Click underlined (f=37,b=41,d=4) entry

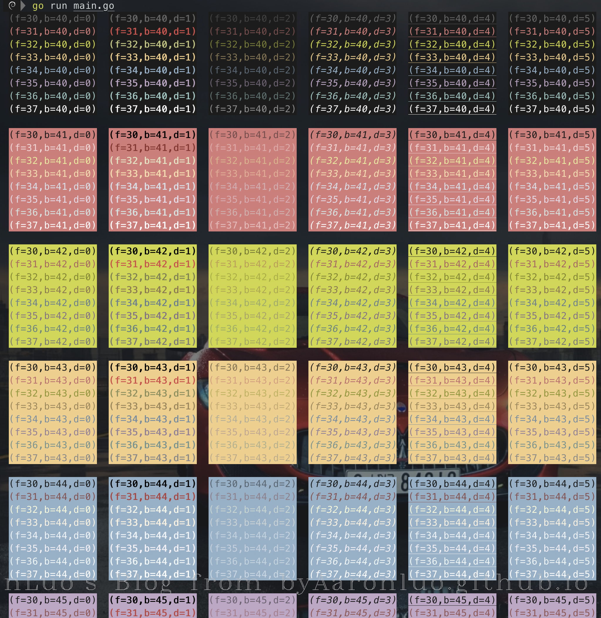tap(452, 225)
